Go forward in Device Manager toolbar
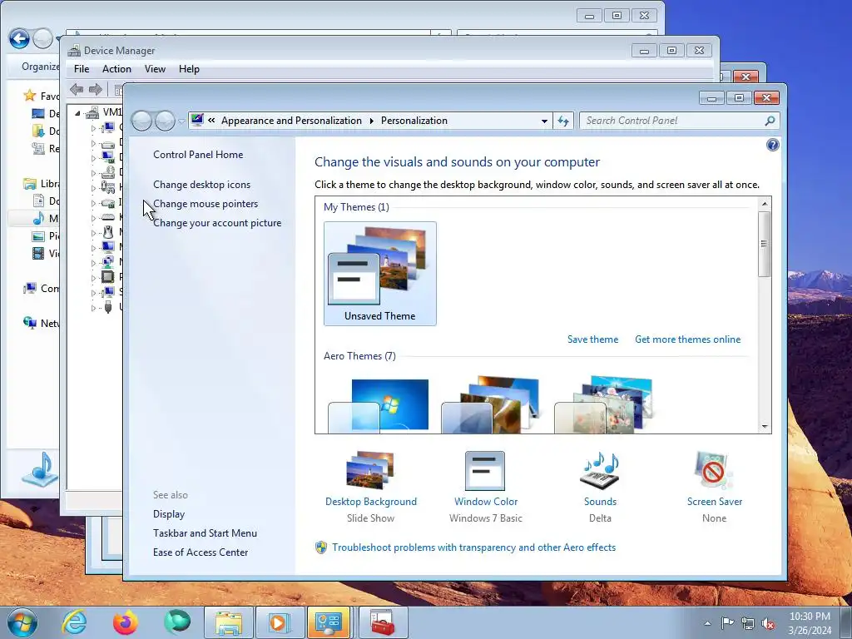This screenshot has height=639, width=852. (x=96, y=90)
